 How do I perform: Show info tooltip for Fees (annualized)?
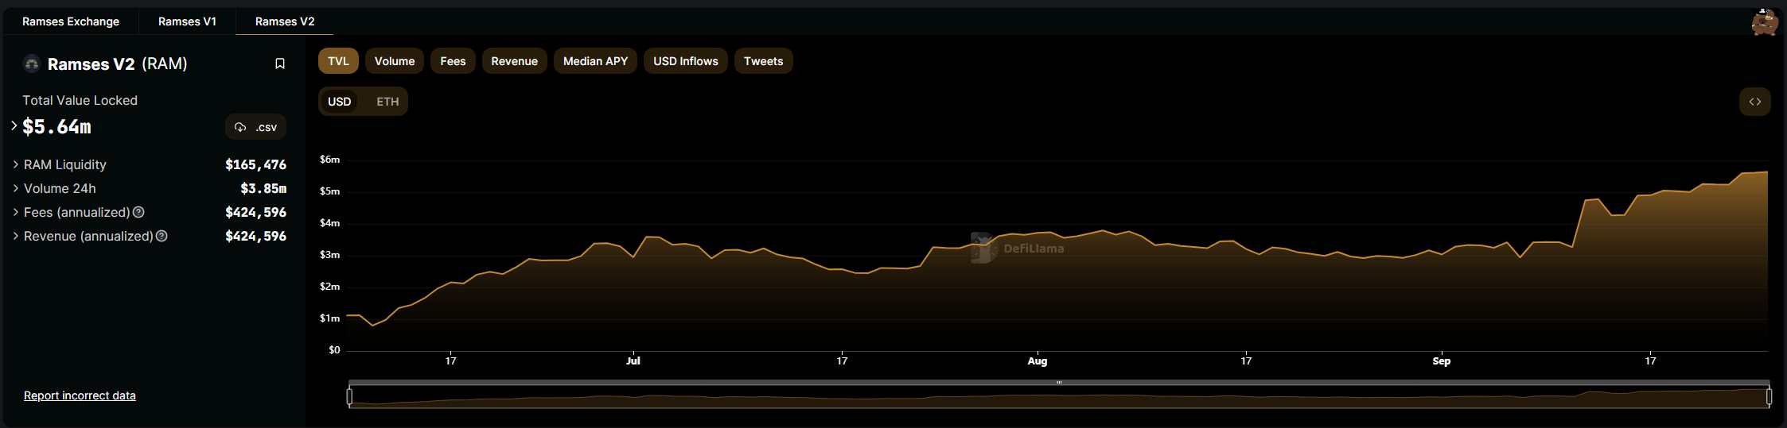138,212
